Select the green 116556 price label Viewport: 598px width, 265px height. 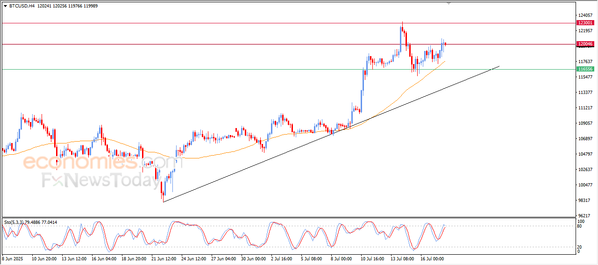pos(585,69)
